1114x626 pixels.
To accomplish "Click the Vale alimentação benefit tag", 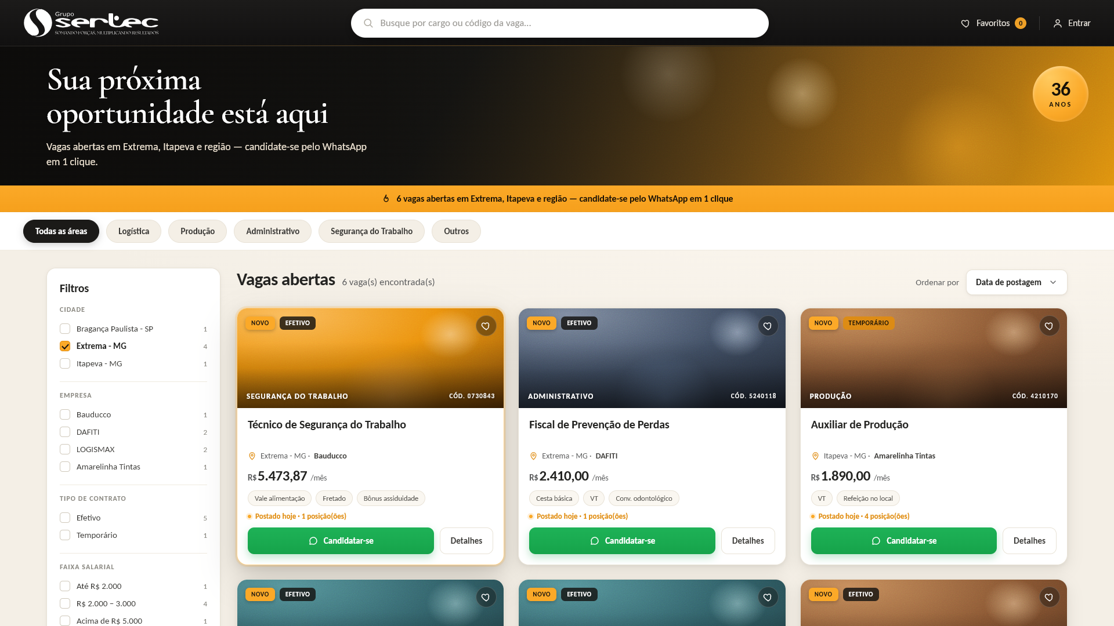I will point(280,498).
